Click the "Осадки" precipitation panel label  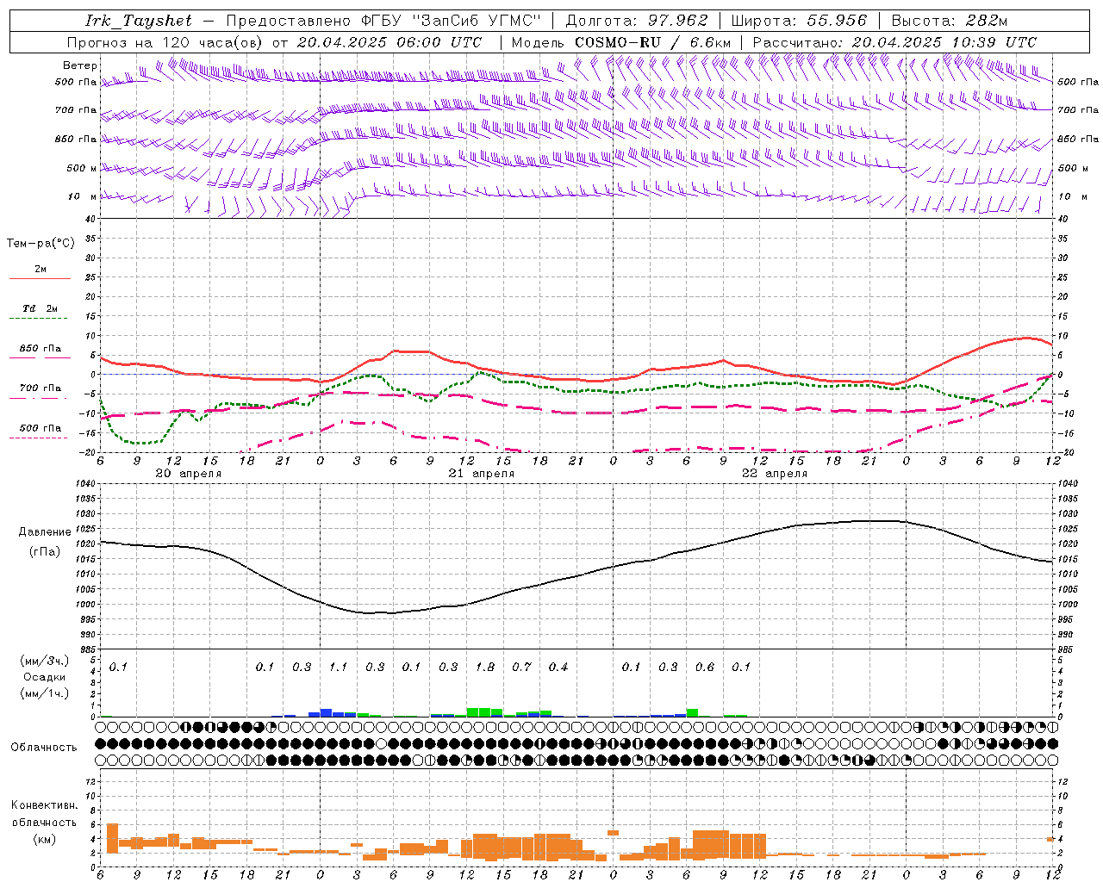(x=45, y=677)
